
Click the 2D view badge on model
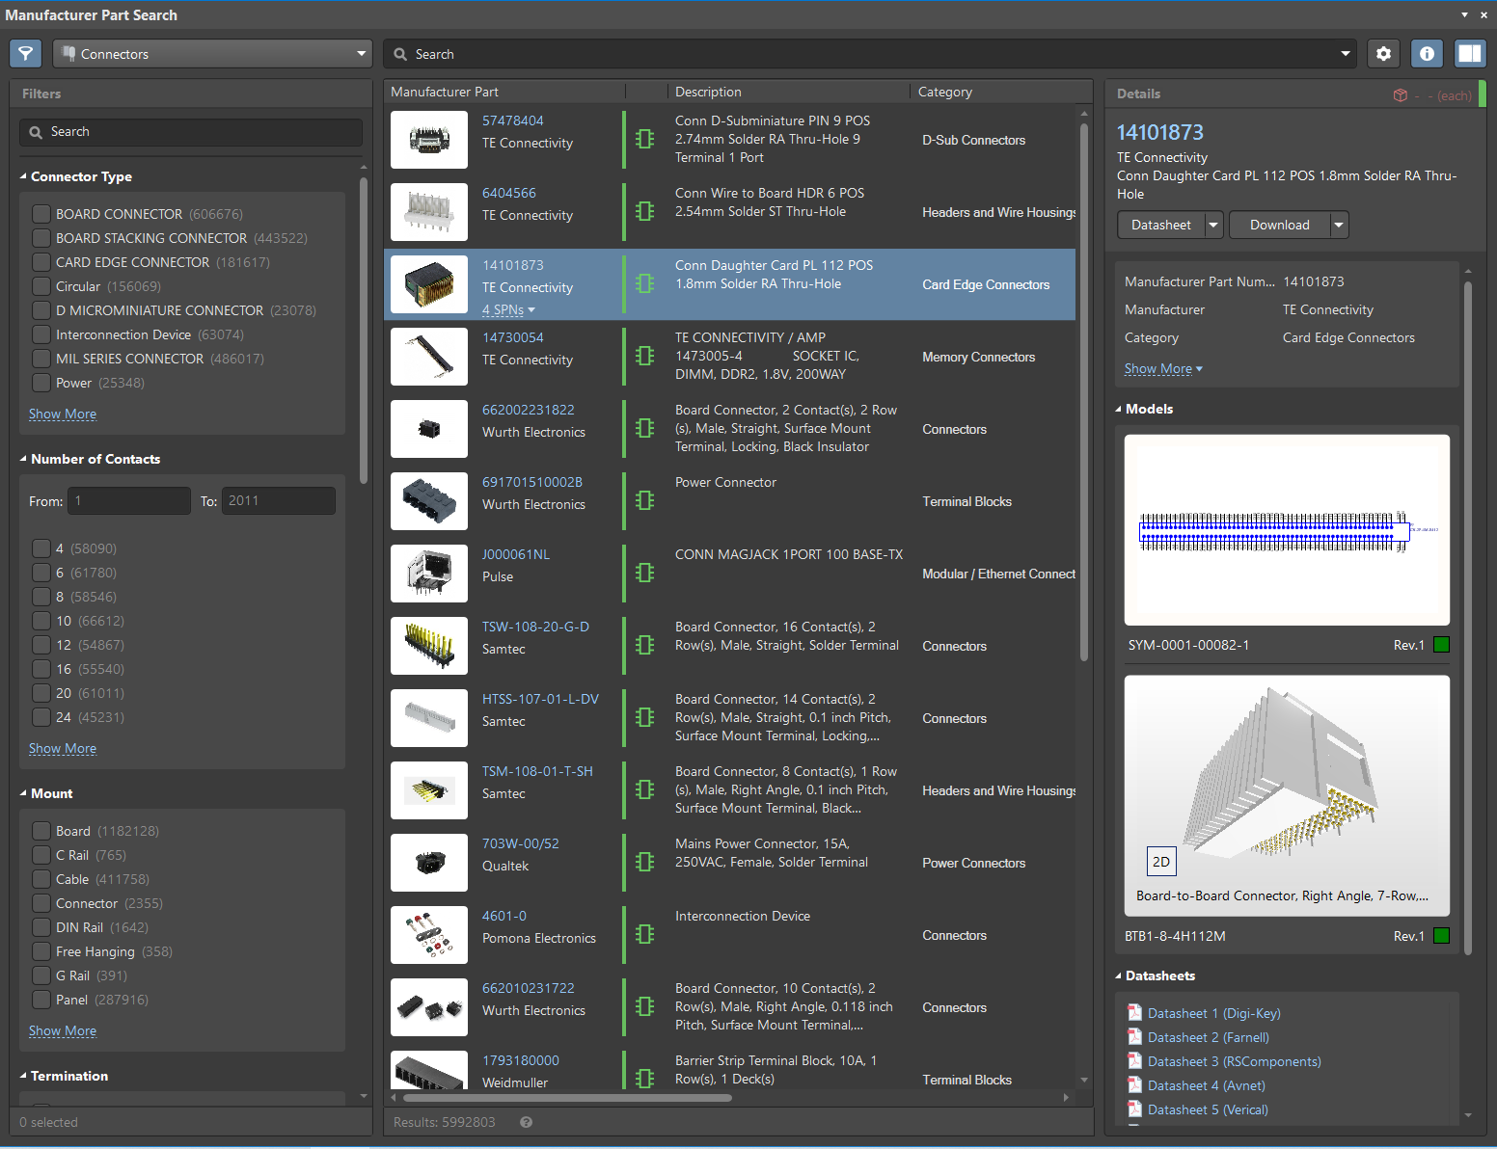[x=1161, y=862]
